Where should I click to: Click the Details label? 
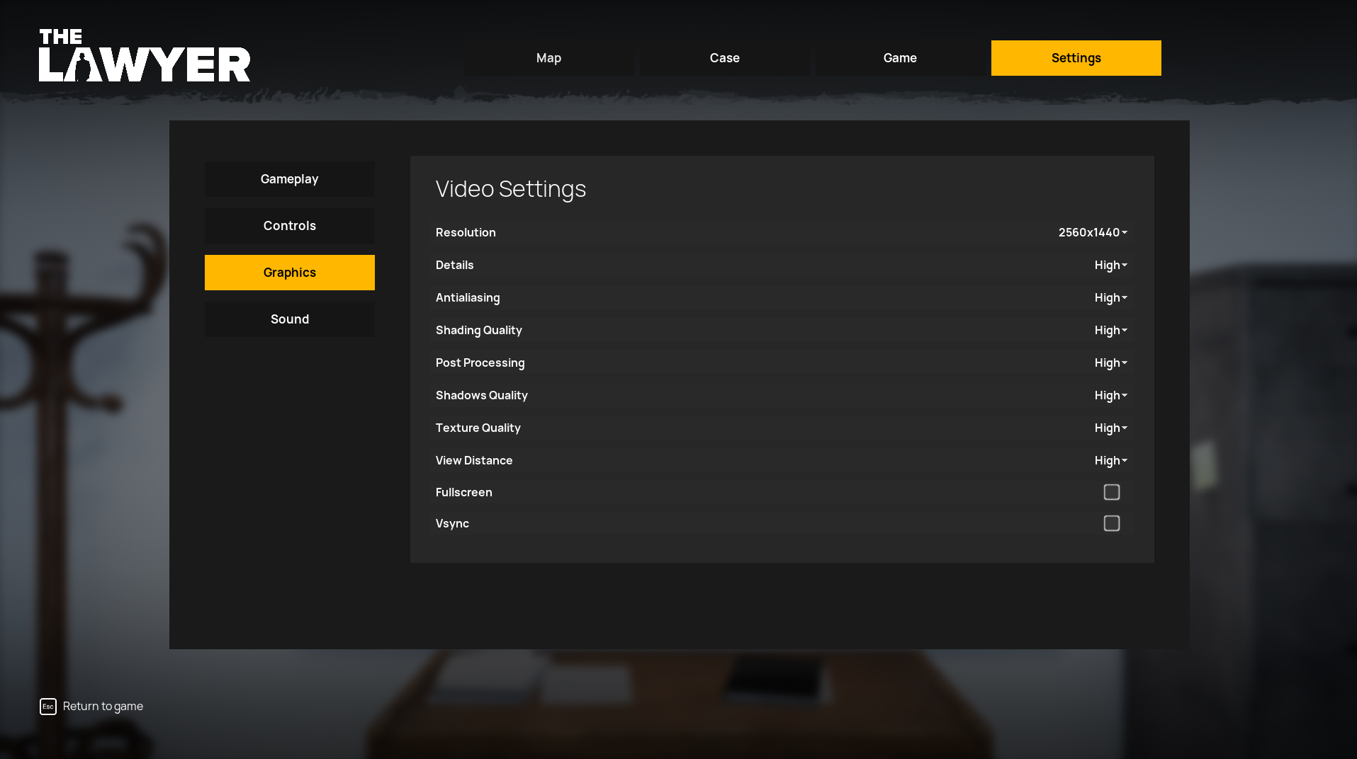click(454, 265)
